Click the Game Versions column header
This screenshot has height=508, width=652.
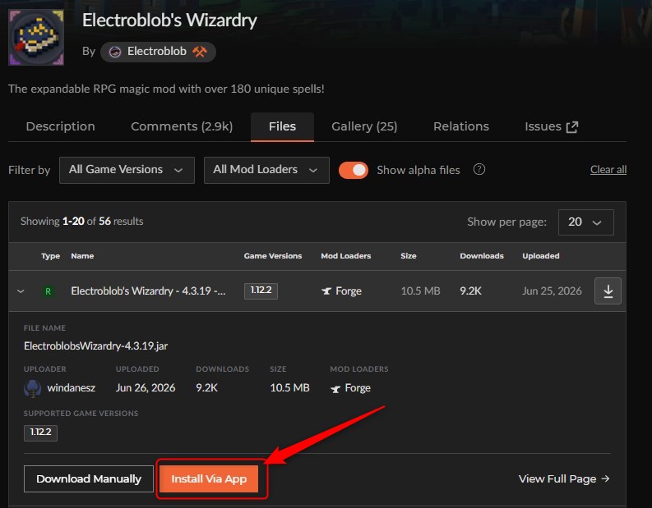point(273,256)
